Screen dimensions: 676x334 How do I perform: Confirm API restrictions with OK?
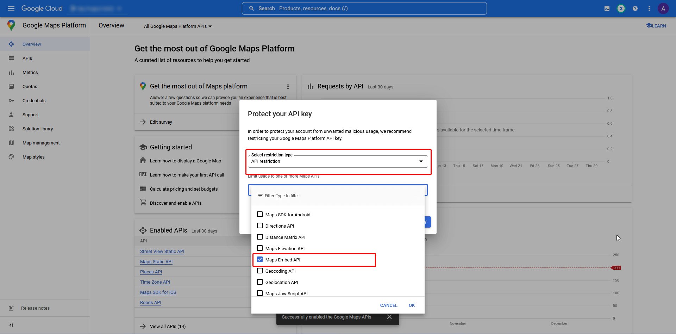412,305
